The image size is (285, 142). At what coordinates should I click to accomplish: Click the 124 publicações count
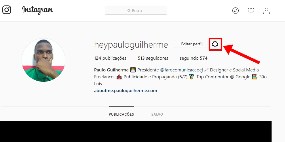click(110, 58)
